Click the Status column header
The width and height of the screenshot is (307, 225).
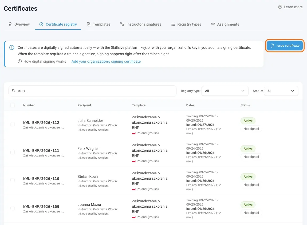coord(245,105)
